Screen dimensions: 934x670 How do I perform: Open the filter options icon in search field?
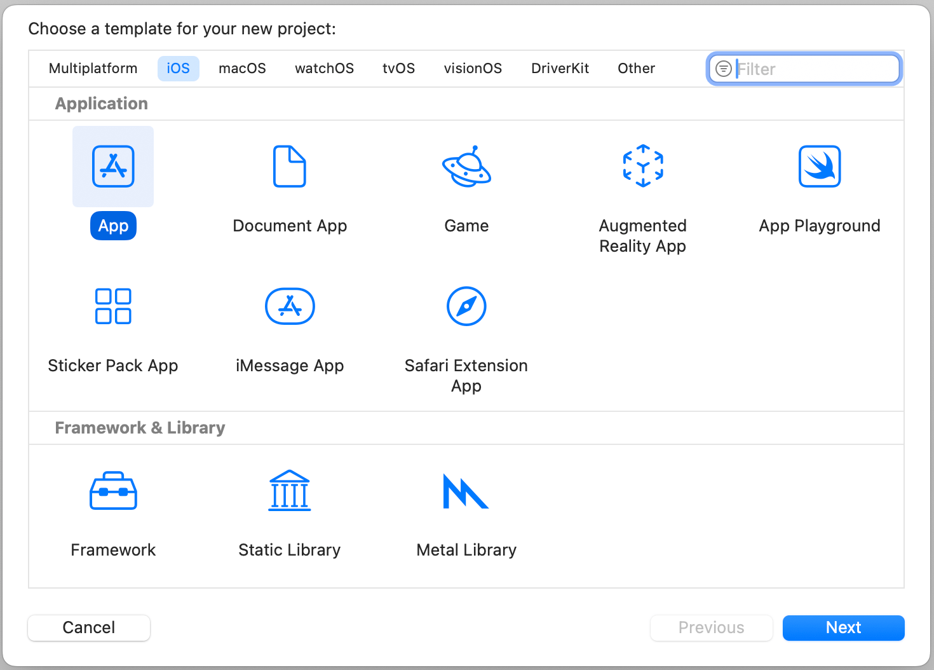point(723,69)
